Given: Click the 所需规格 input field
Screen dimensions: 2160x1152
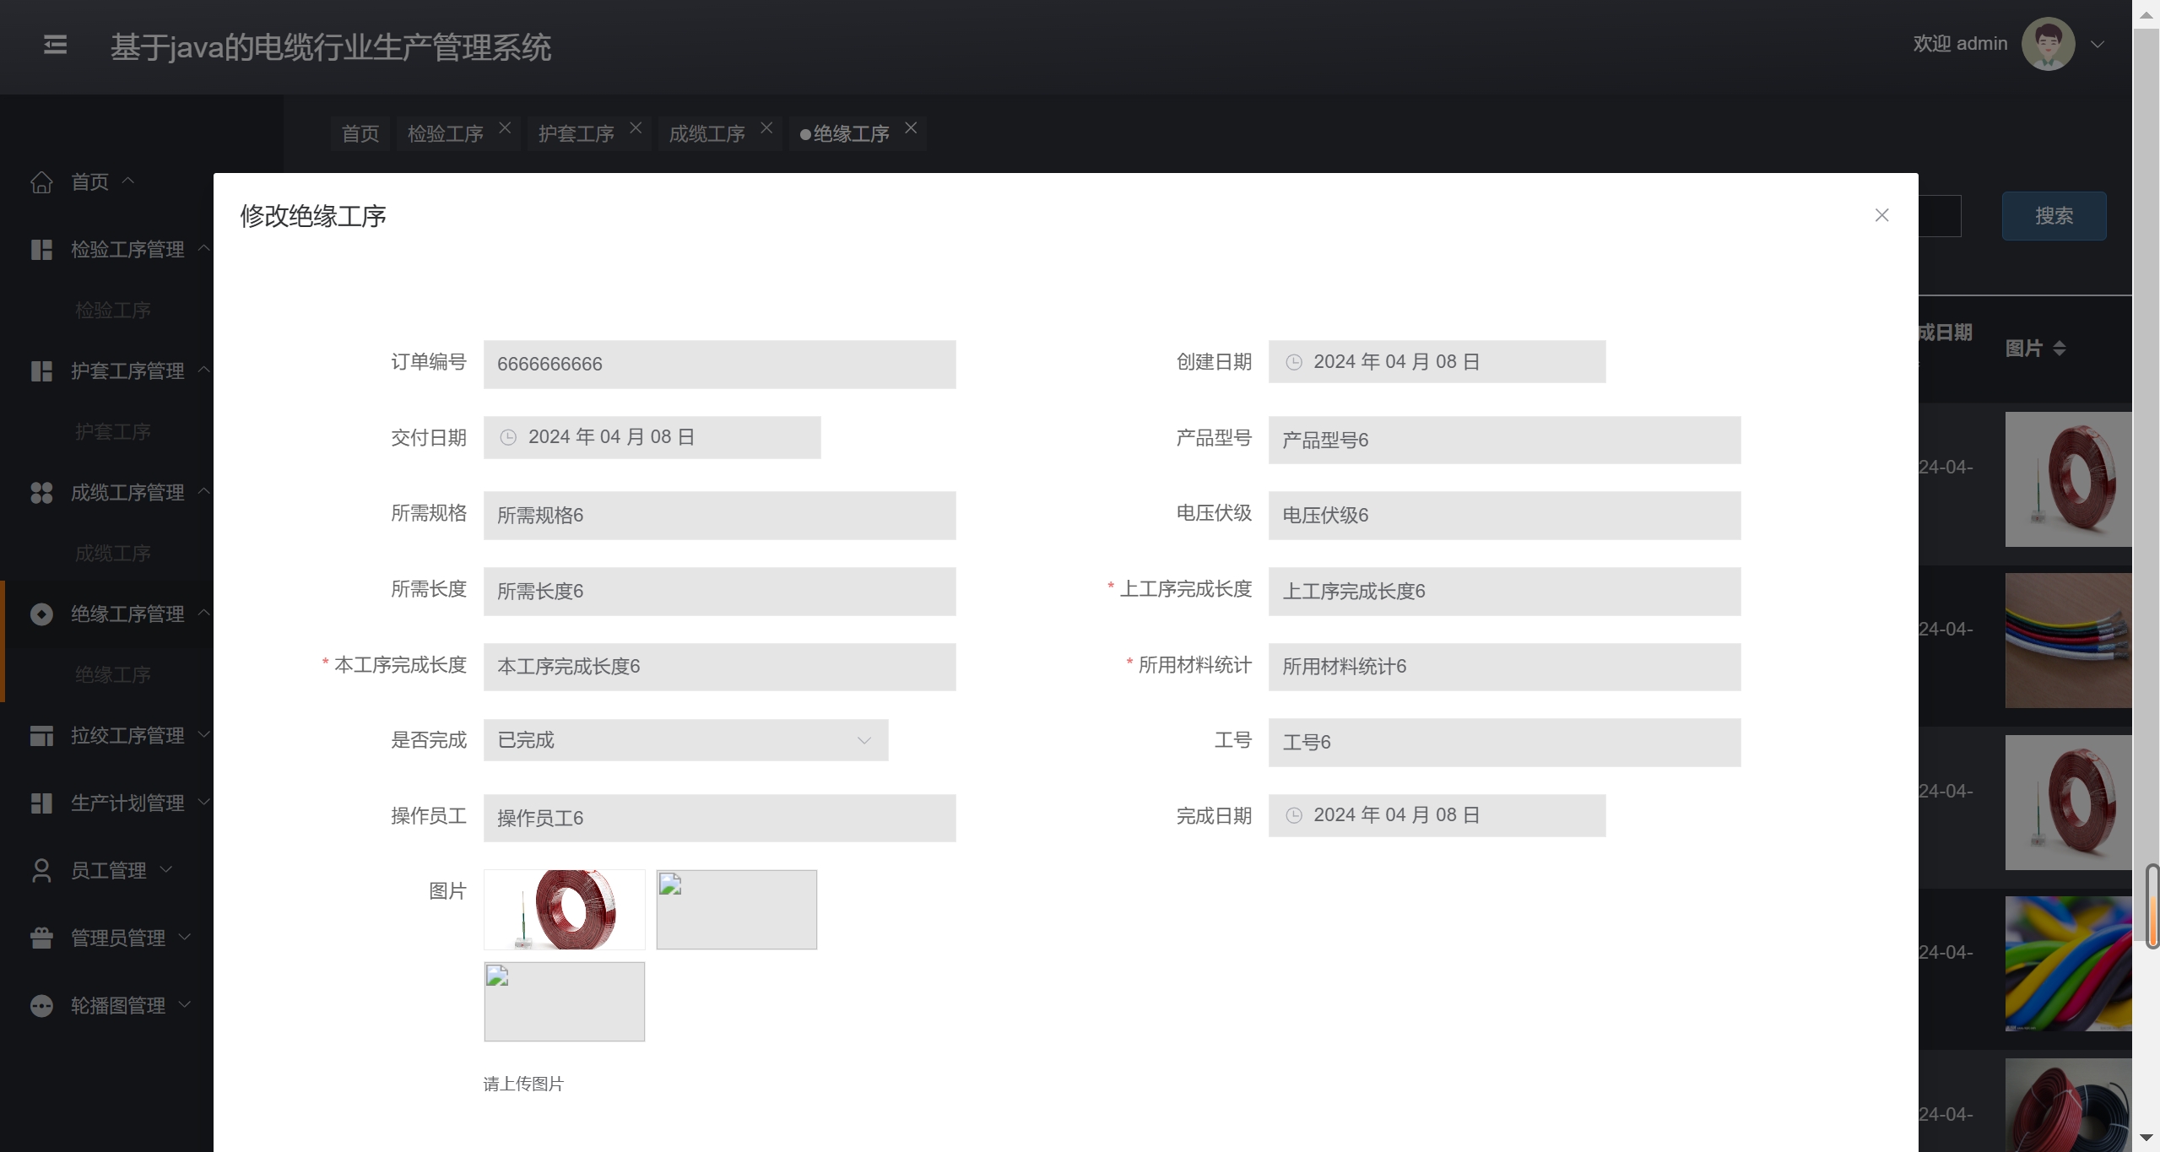Looking at the screenshot, I should coord(719,516).
